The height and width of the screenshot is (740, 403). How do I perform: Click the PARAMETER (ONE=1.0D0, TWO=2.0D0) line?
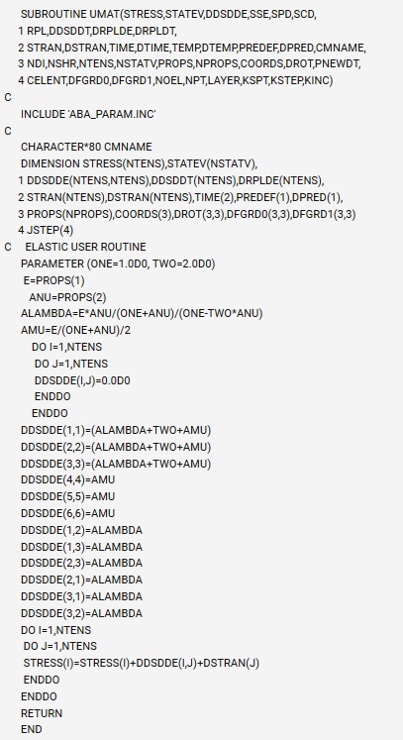pos(118,264)
